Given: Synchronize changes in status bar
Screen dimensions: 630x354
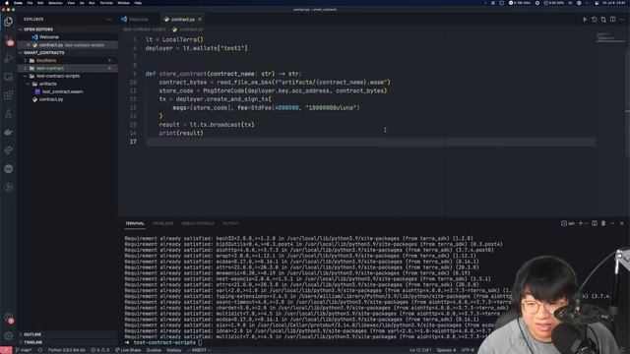Looking at the screenshot, I should 39,350.
